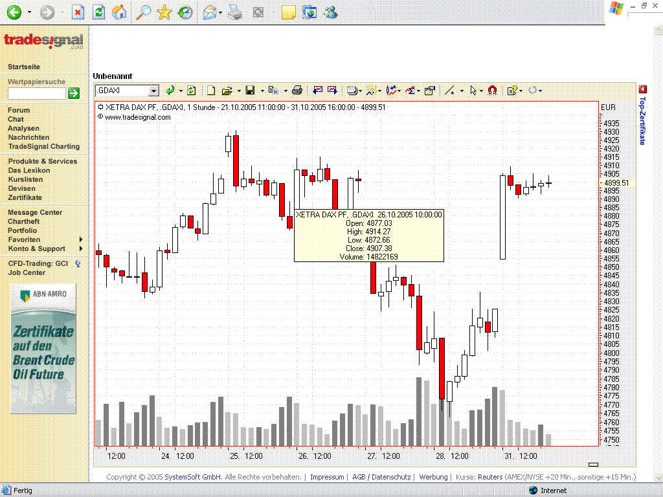Expand the Favoriten submenu in sidebar
Image resolution: width=663 pixels, height=497 pixels.
81,239
